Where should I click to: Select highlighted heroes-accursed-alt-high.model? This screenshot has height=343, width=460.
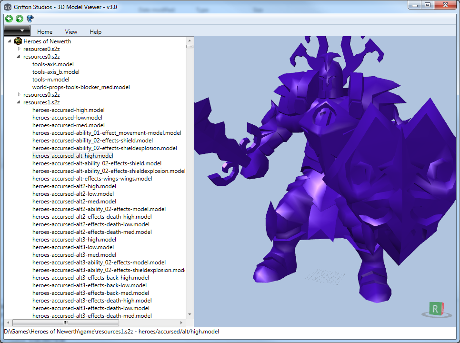(x=73, y=156)
